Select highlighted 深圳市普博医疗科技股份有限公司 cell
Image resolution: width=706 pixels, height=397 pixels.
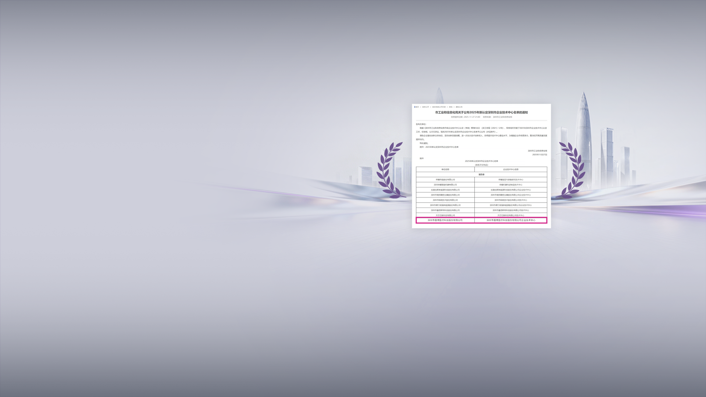(x=445, y=220)
